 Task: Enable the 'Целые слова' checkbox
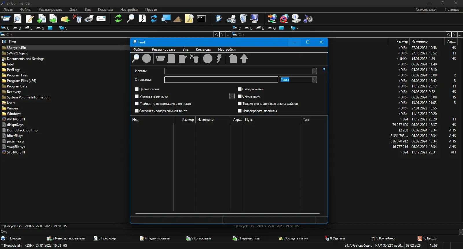[x=137, y=89]
